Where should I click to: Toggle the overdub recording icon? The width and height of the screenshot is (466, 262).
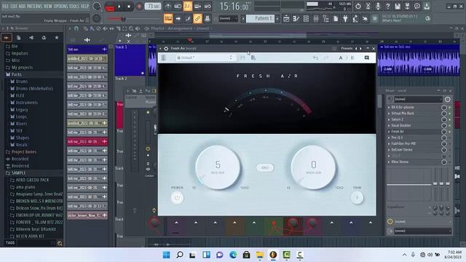197,6
